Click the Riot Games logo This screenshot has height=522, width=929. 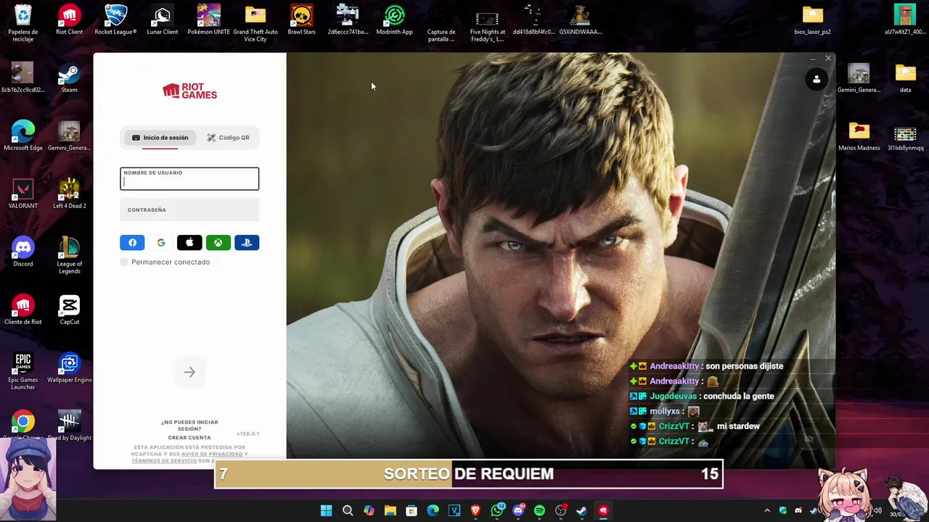[189, 91]
